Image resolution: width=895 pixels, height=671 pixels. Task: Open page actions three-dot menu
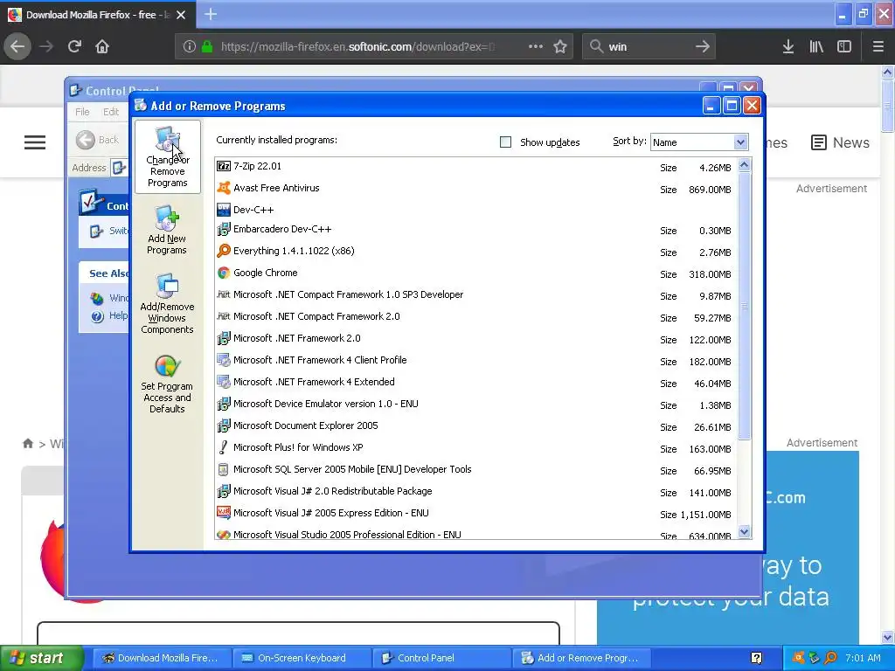536,47
